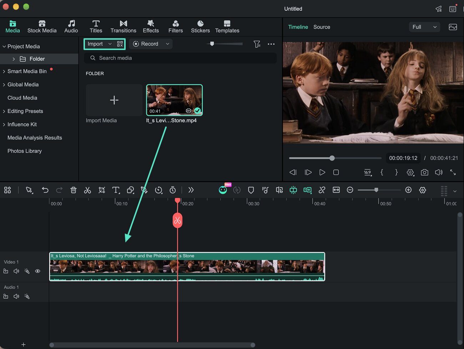Image resolution: width=464 pixels, height=349 pixels.
Task: Click the AI assistant icon with FREE badge
Action: pos(223,189)
